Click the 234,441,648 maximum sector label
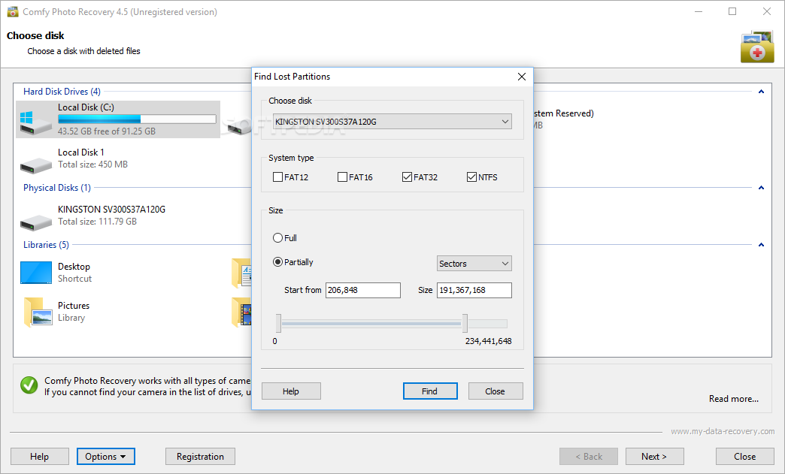This screenshot has width=785, height=474. pos(488,341)
